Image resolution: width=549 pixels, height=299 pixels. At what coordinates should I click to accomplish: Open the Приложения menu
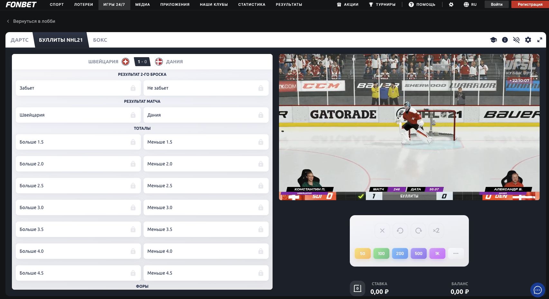click(x=175, y=4)
